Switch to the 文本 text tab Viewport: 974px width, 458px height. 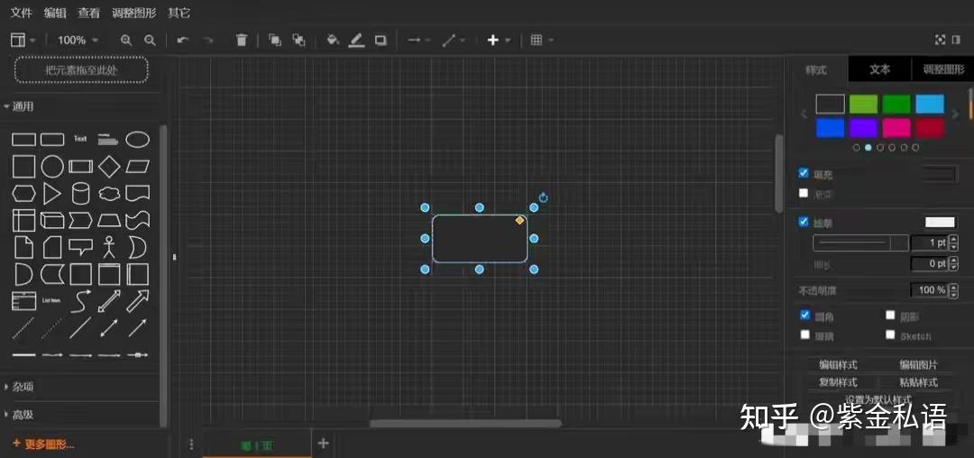point(879,69)
